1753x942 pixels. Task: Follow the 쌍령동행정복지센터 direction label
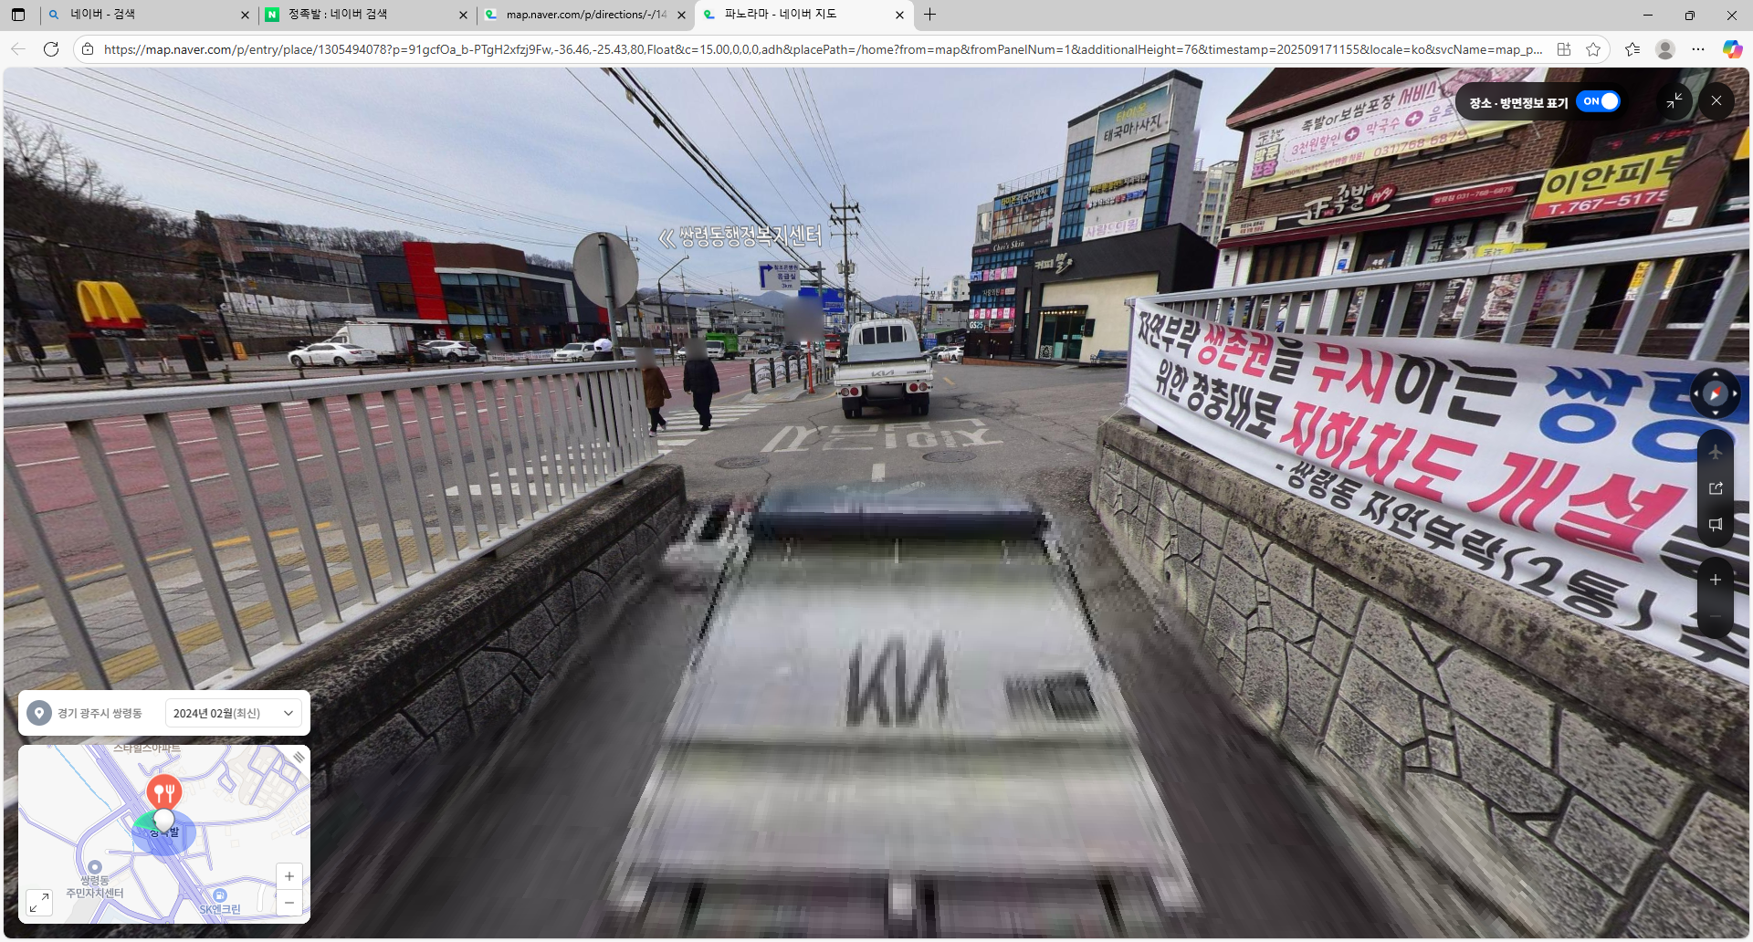(740, 237)
